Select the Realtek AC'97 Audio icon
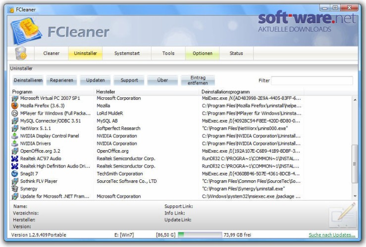The image size is (366, 247). 15,159
